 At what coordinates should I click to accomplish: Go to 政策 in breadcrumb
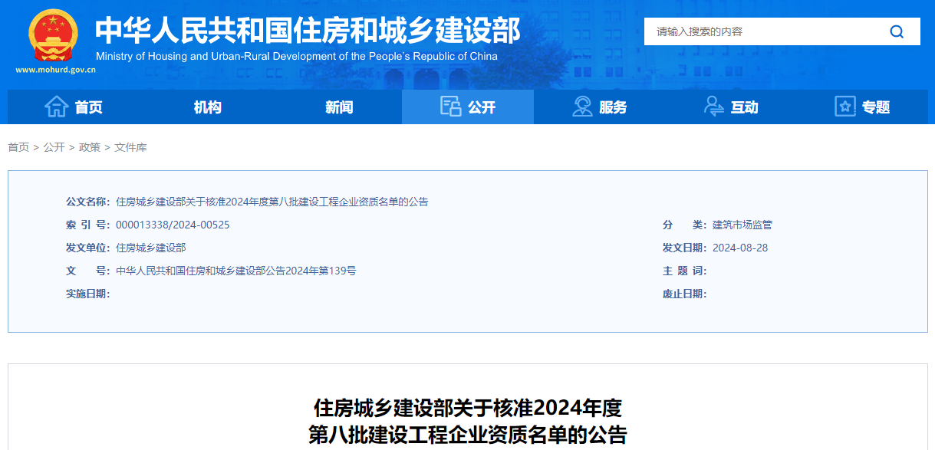[x=90, y=147]
